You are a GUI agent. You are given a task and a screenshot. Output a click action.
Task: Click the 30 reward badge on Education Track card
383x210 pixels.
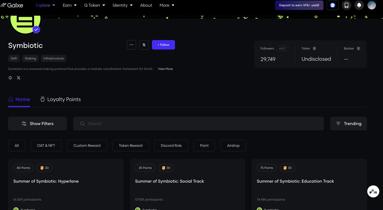(288, 168)
